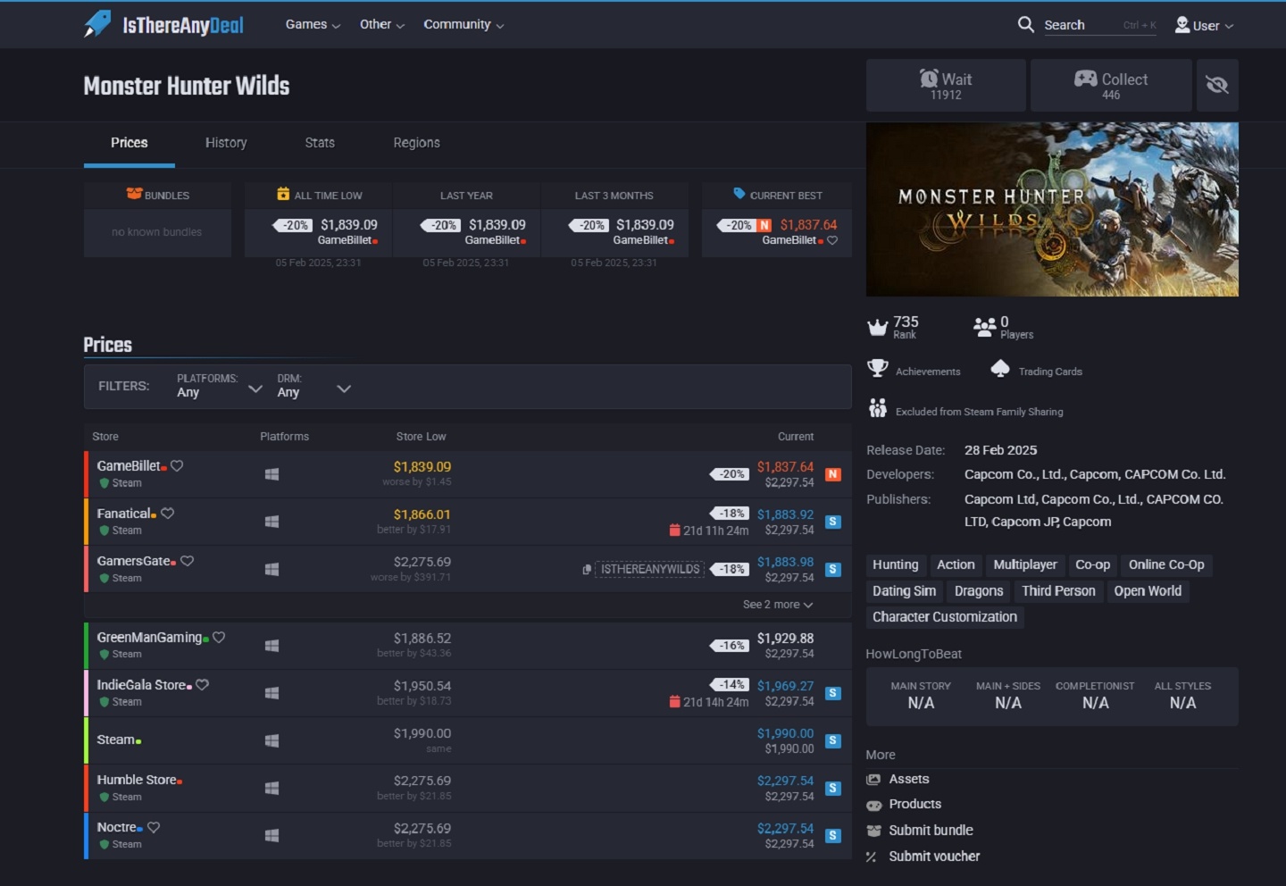Click the S badge in Steam row
Screen dimensions: 1286x886
[833, 740]
